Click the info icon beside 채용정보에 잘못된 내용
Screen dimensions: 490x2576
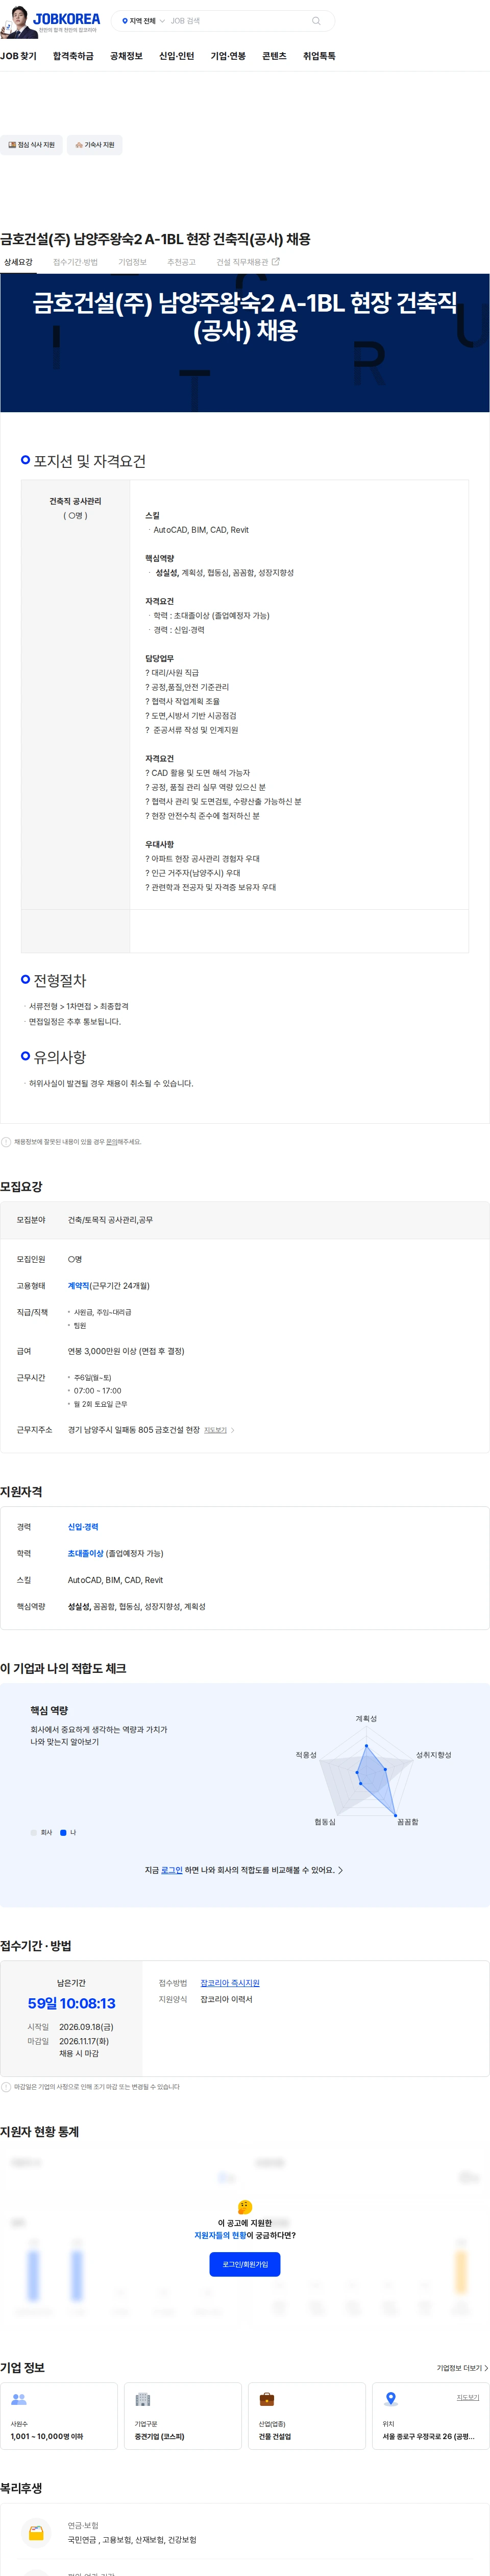[x=6, y=1142]
